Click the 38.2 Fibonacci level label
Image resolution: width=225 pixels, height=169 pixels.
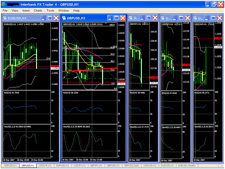[x=112, y=61]
